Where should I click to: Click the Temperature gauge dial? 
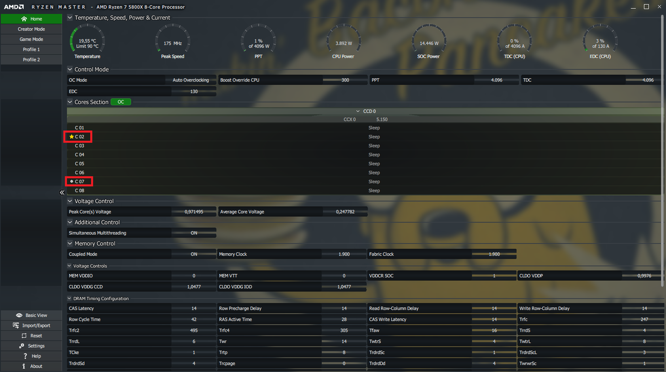pos(87,39)
